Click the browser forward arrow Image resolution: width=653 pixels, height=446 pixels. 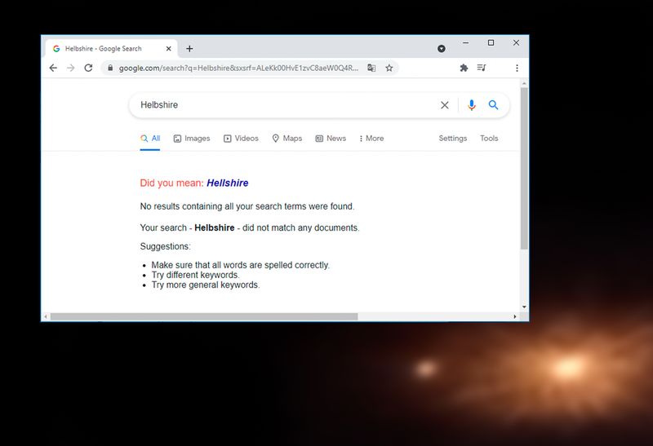70,68
